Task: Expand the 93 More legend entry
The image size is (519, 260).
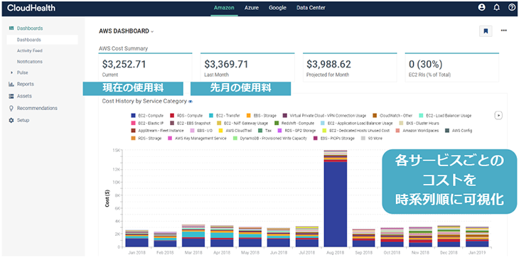Action: tap(371, 139)
